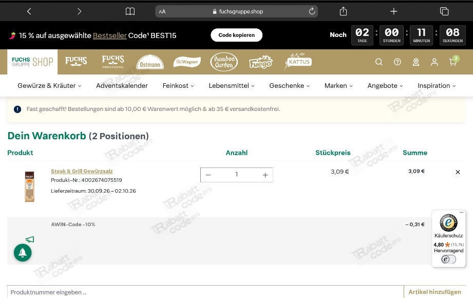Decrease quantity with the minus button
The width and height of the screenshot is (473, 298).
[x=208, y=175]
